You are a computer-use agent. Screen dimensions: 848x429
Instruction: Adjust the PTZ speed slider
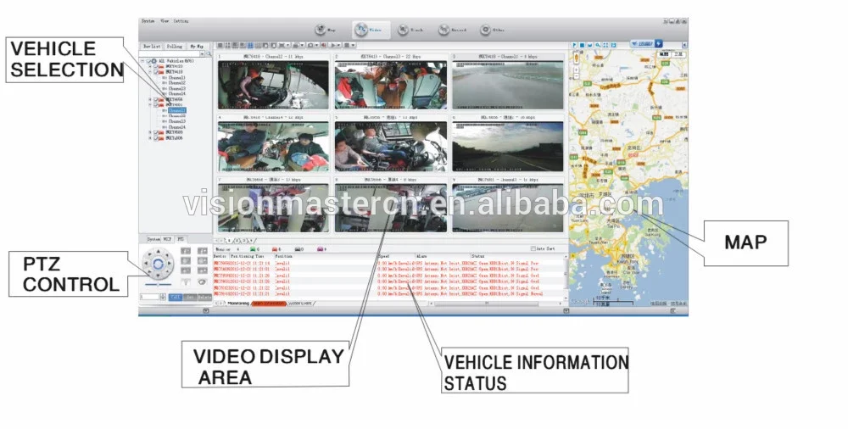pos(158,285)
